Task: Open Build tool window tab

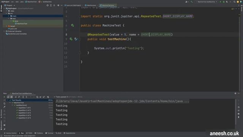Action: click(58, 133)
